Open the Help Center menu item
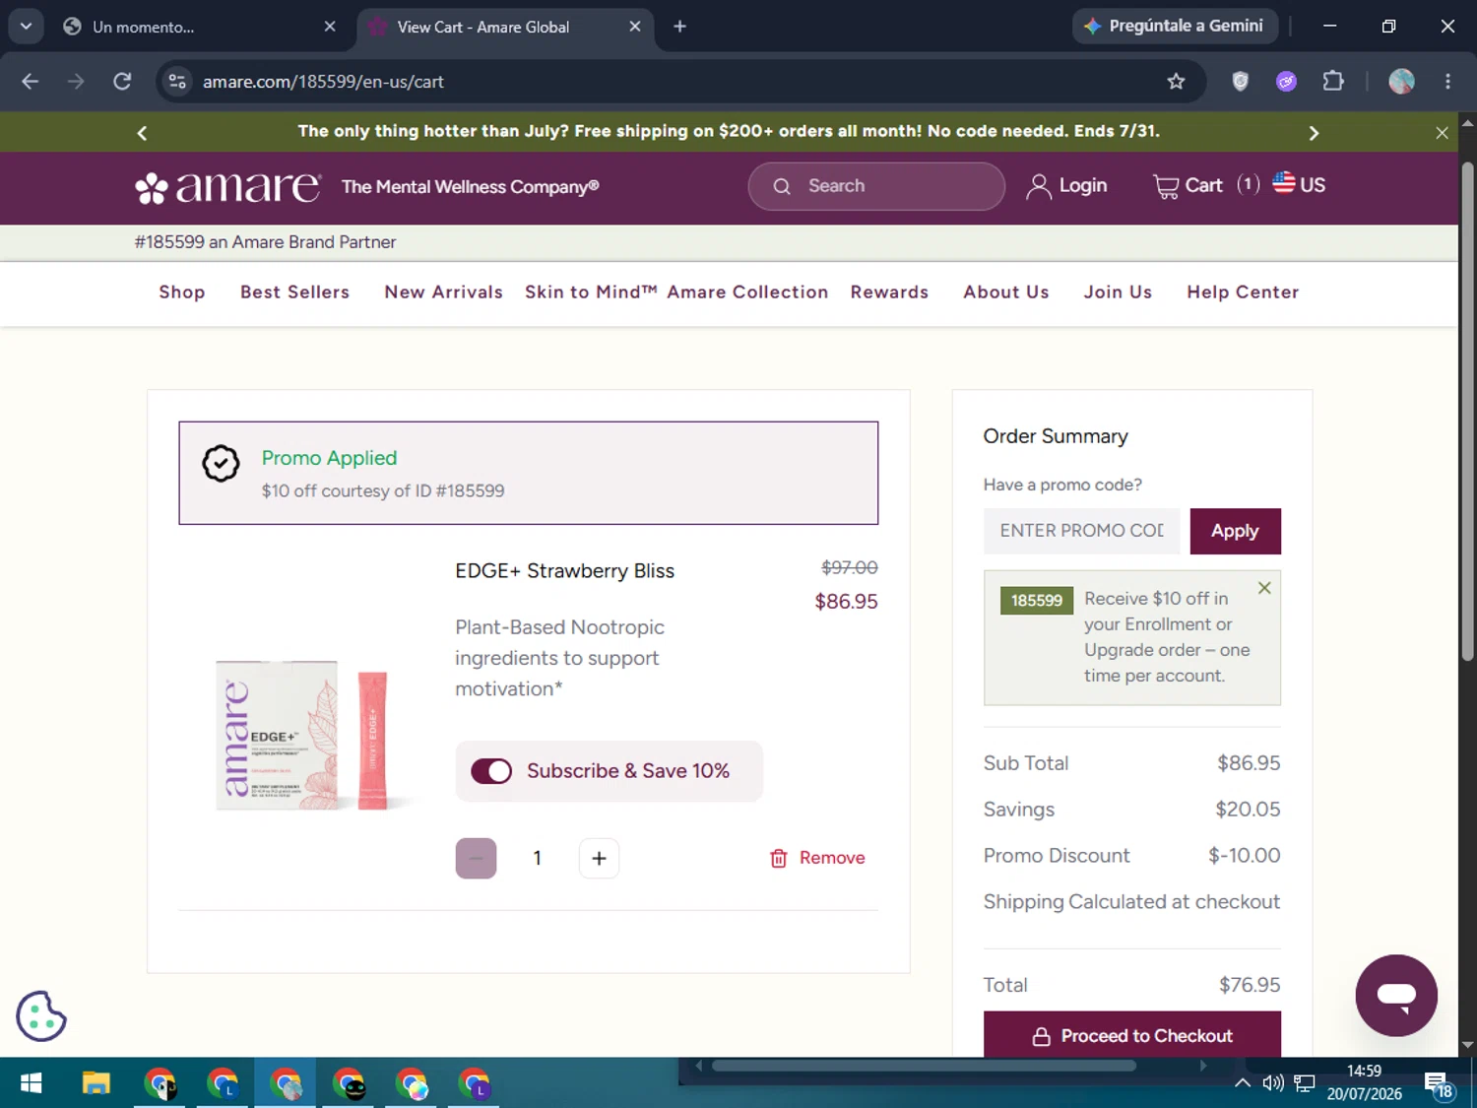This screenshot has width=1477, height=1108. (1243, 293)
